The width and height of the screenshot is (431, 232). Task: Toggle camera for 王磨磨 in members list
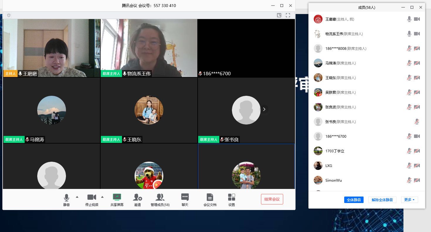[x=417, y=19]
